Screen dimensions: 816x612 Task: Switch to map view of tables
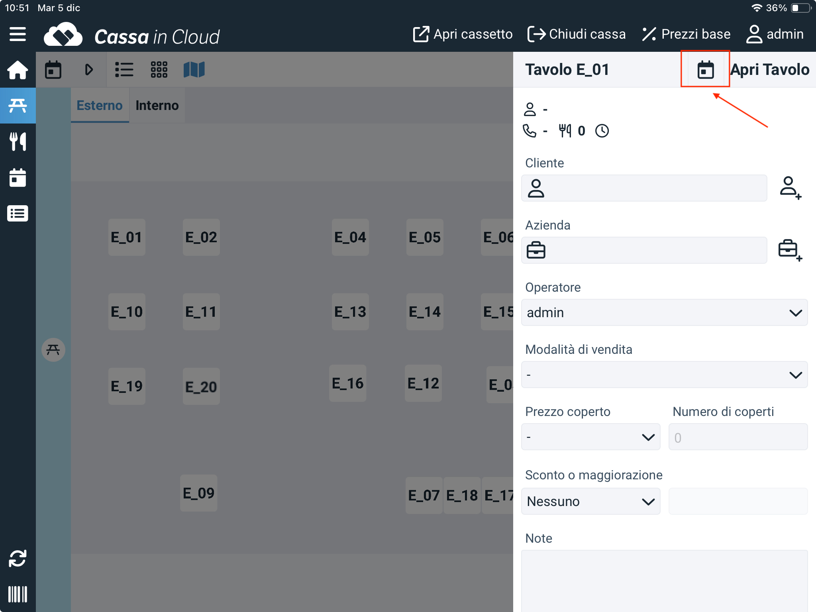[x=194, y=70]
